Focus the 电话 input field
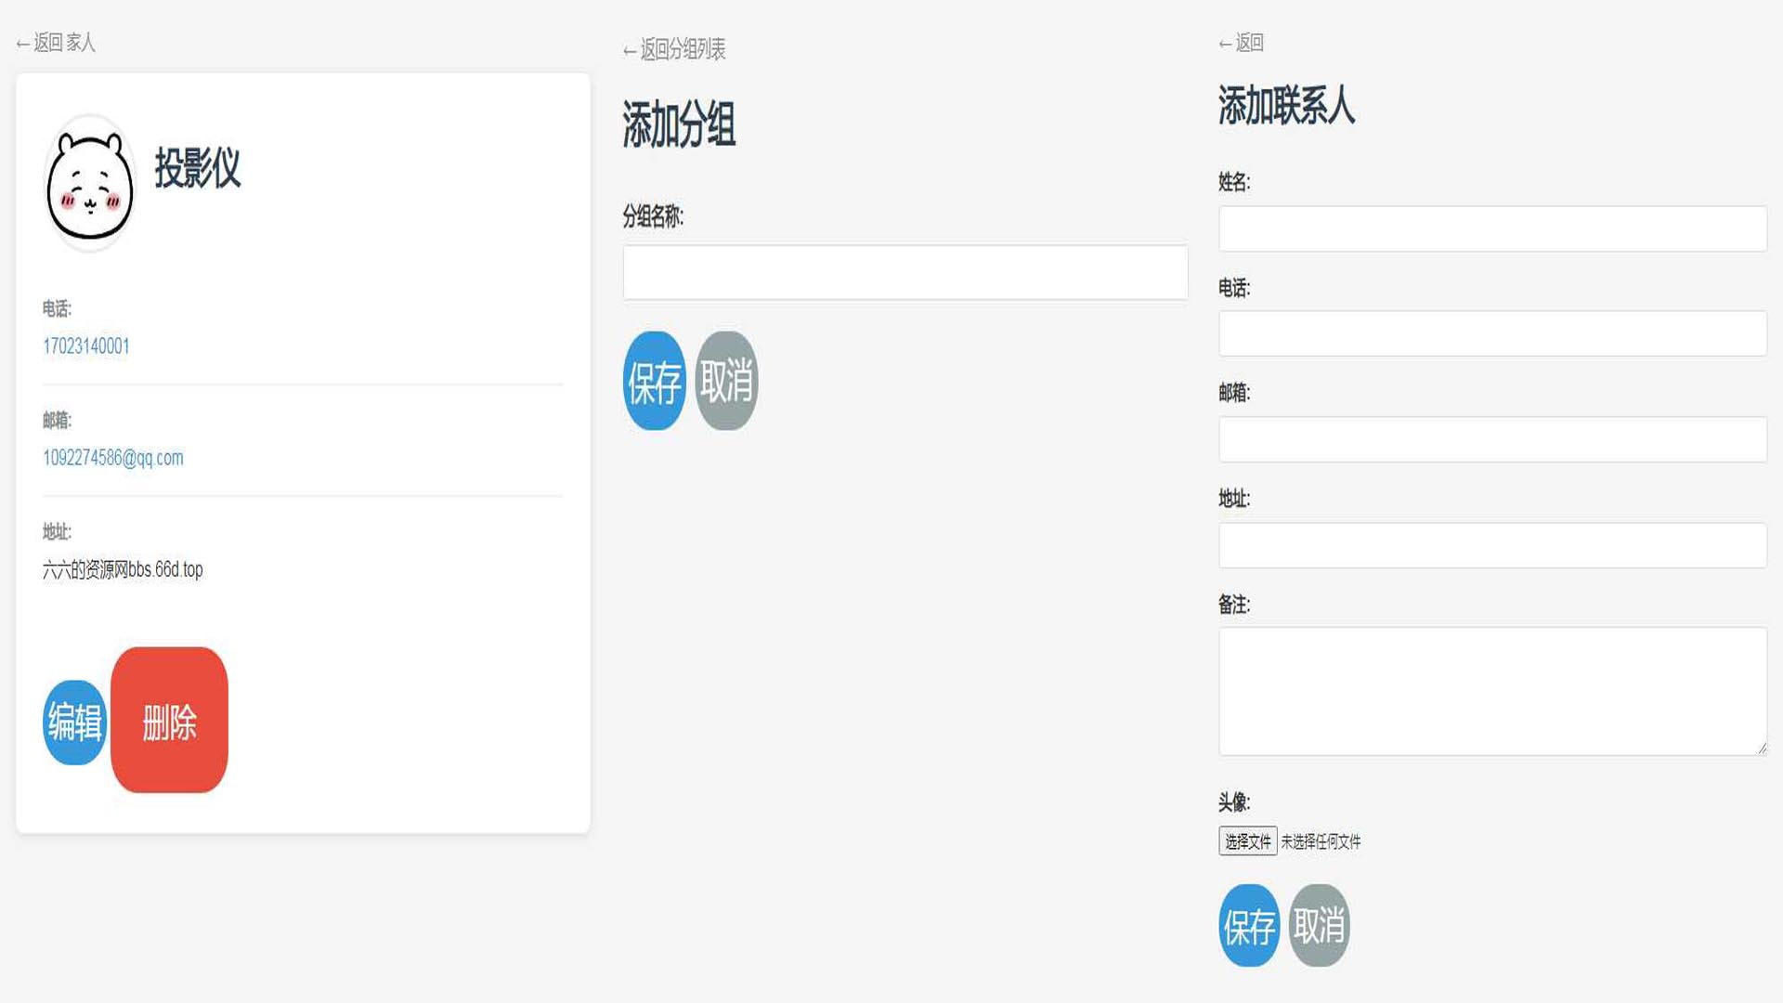The image size is (1783, 1003). 1491,333
